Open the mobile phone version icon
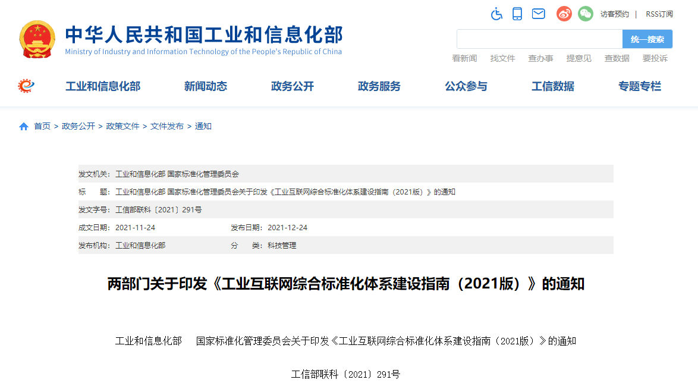This screenshot has height=389, width=698. pyautogui.click(x=517, y=14)
